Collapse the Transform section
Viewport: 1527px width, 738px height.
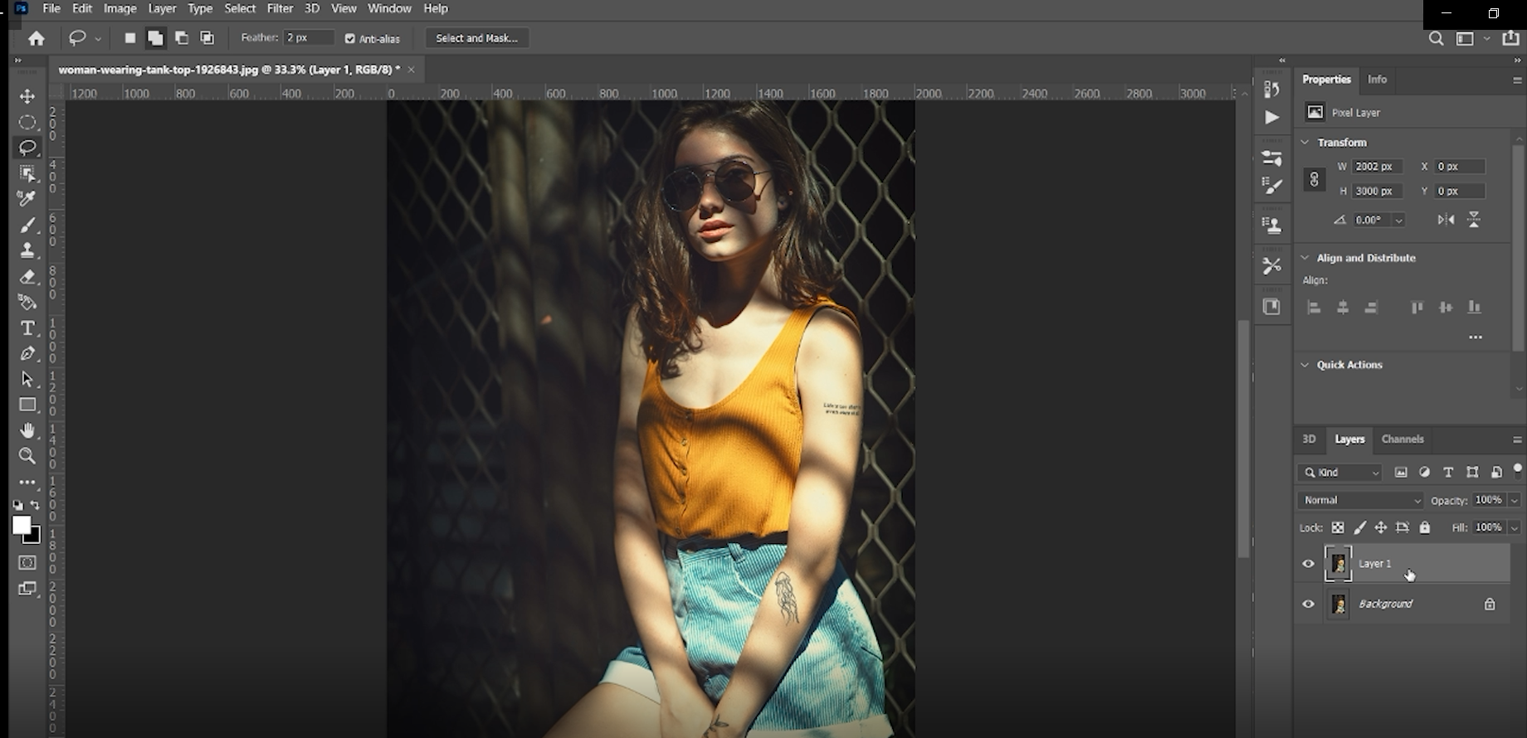[1305, 143]
